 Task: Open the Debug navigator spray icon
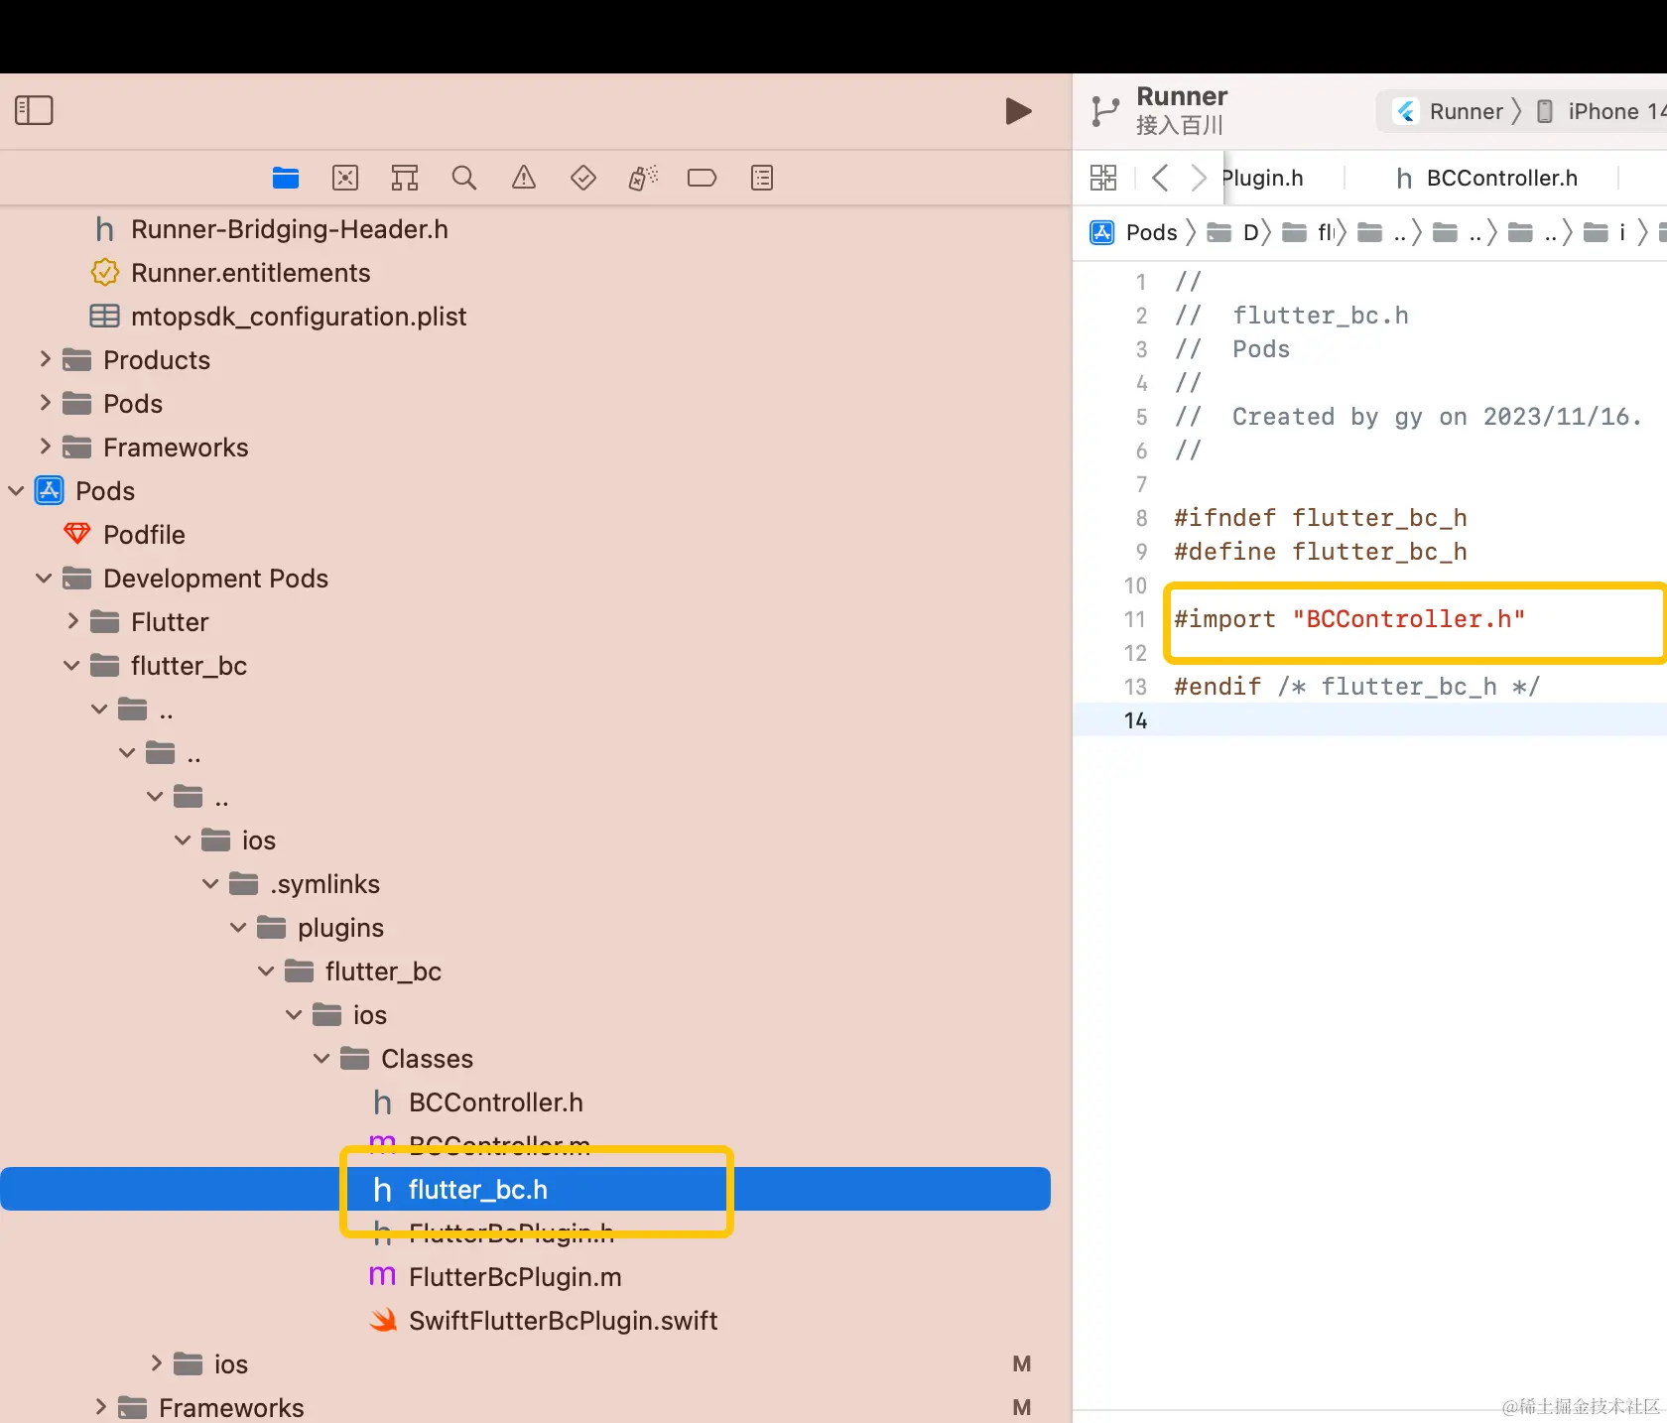[643, 178]
